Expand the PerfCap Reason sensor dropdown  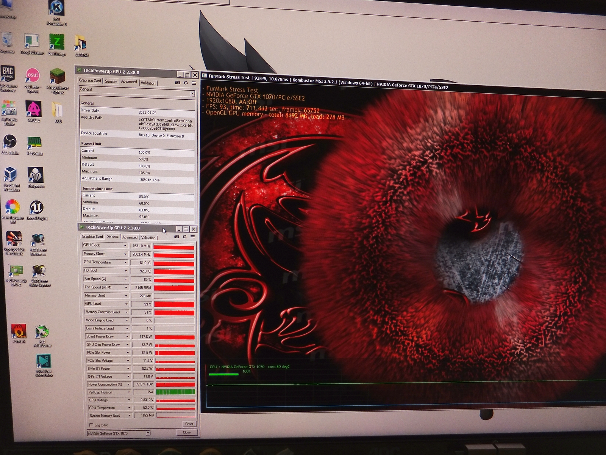[x=129, y=392]
